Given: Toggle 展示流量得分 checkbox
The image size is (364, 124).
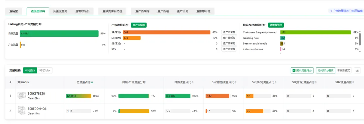Looking at the screenshot, I should (x=302, y=70).
